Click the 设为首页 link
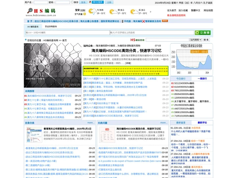This screenshot has width=237, height=178. [171, 11]
